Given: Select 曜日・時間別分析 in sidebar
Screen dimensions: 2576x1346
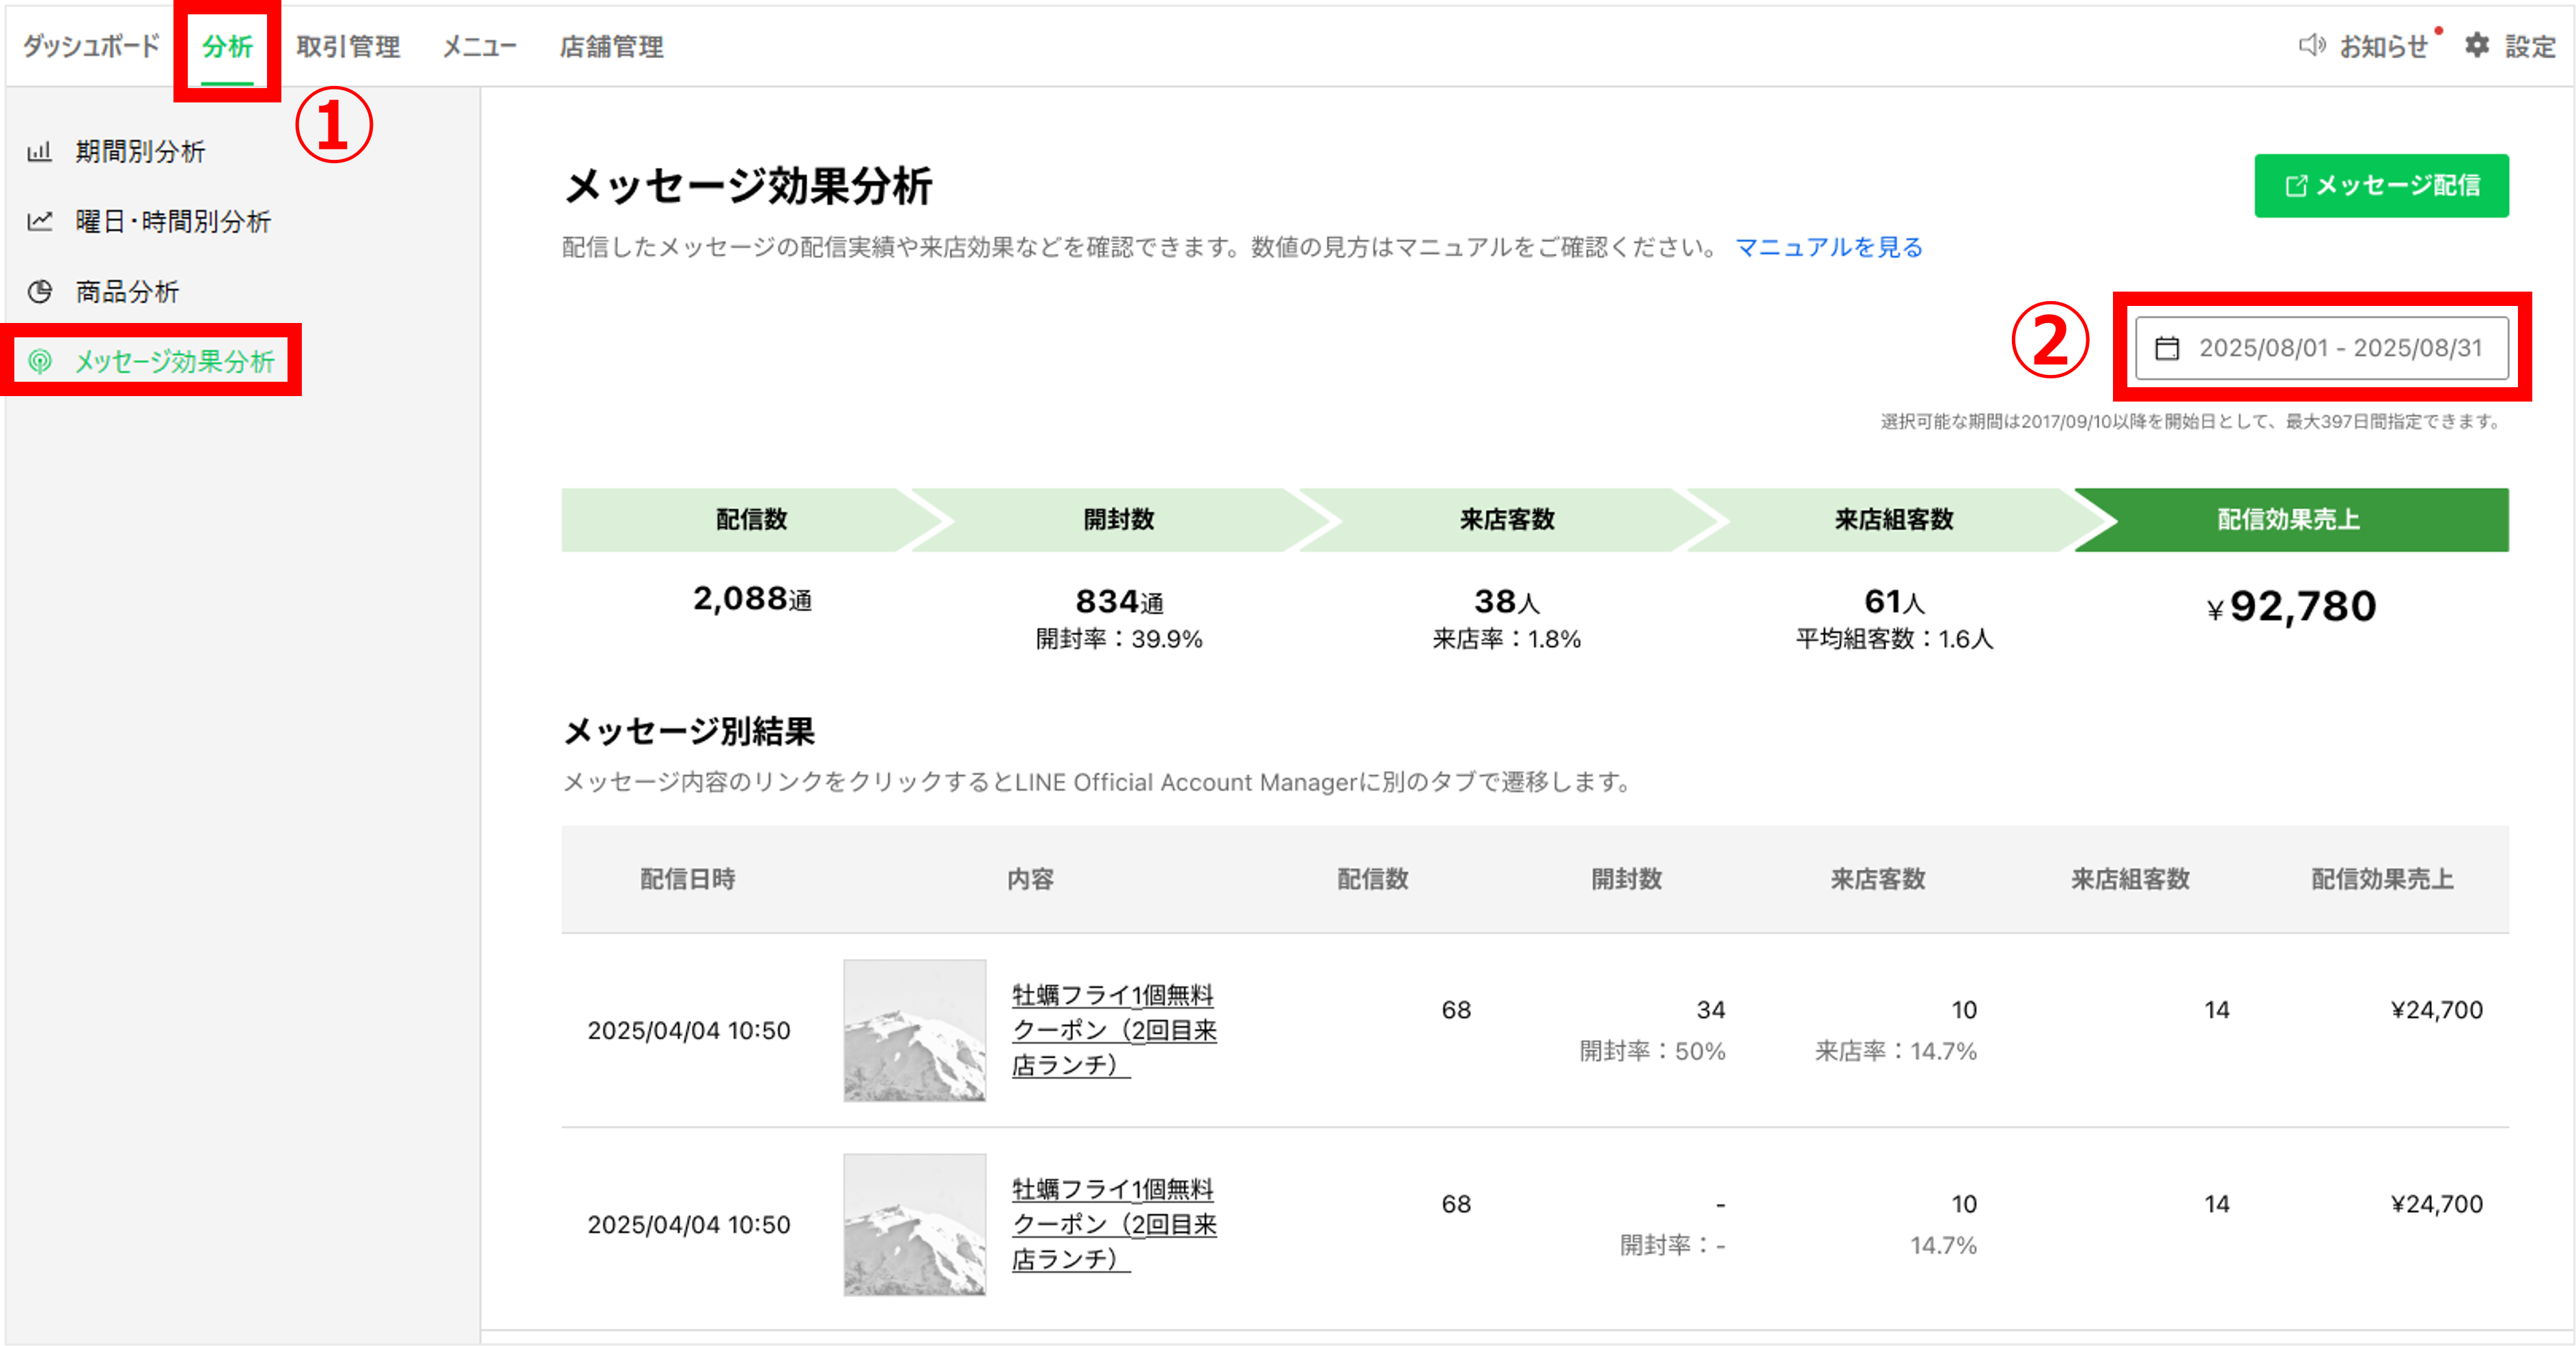Looking at the screenshot, I should point(173,221).
